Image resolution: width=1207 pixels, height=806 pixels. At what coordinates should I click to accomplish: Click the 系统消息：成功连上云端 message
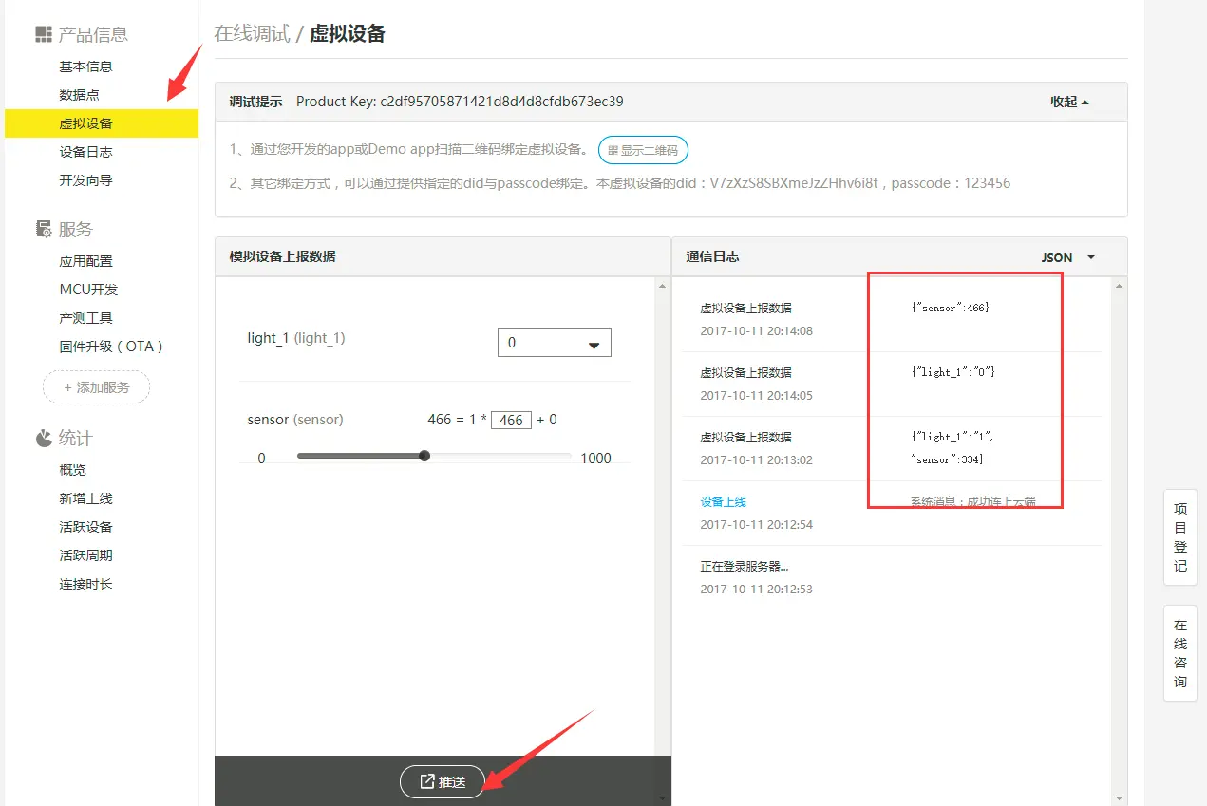pos(973,502)
